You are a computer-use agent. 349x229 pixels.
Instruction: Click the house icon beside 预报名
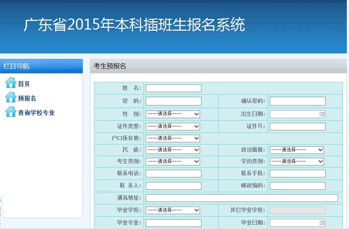[x=10, y=97]
